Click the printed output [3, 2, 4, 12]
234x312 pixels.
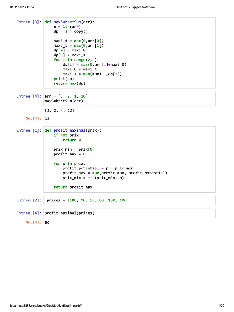(59, 110)
